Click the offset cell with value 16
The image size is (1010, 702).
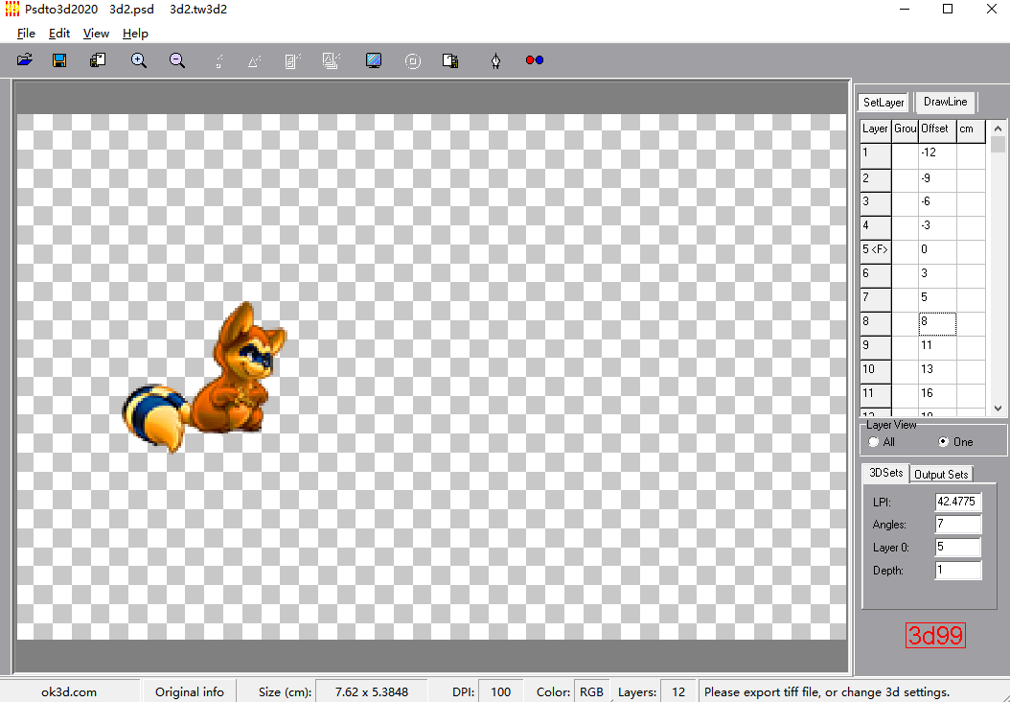[x=937, y=395]
